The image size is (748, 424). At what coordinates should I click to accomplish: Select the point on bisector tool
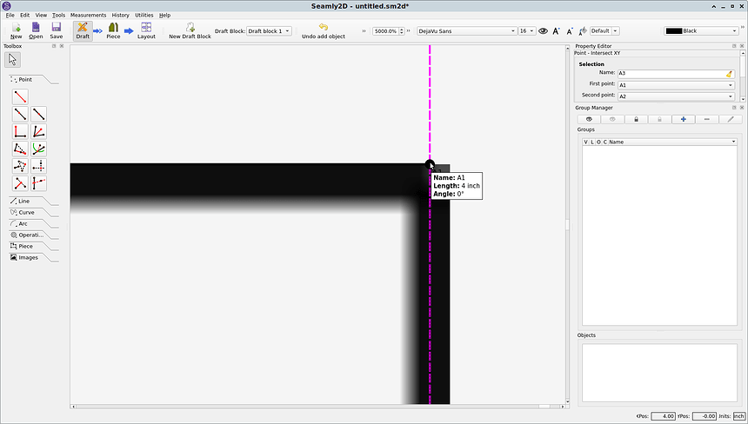[x=38, y=131]
